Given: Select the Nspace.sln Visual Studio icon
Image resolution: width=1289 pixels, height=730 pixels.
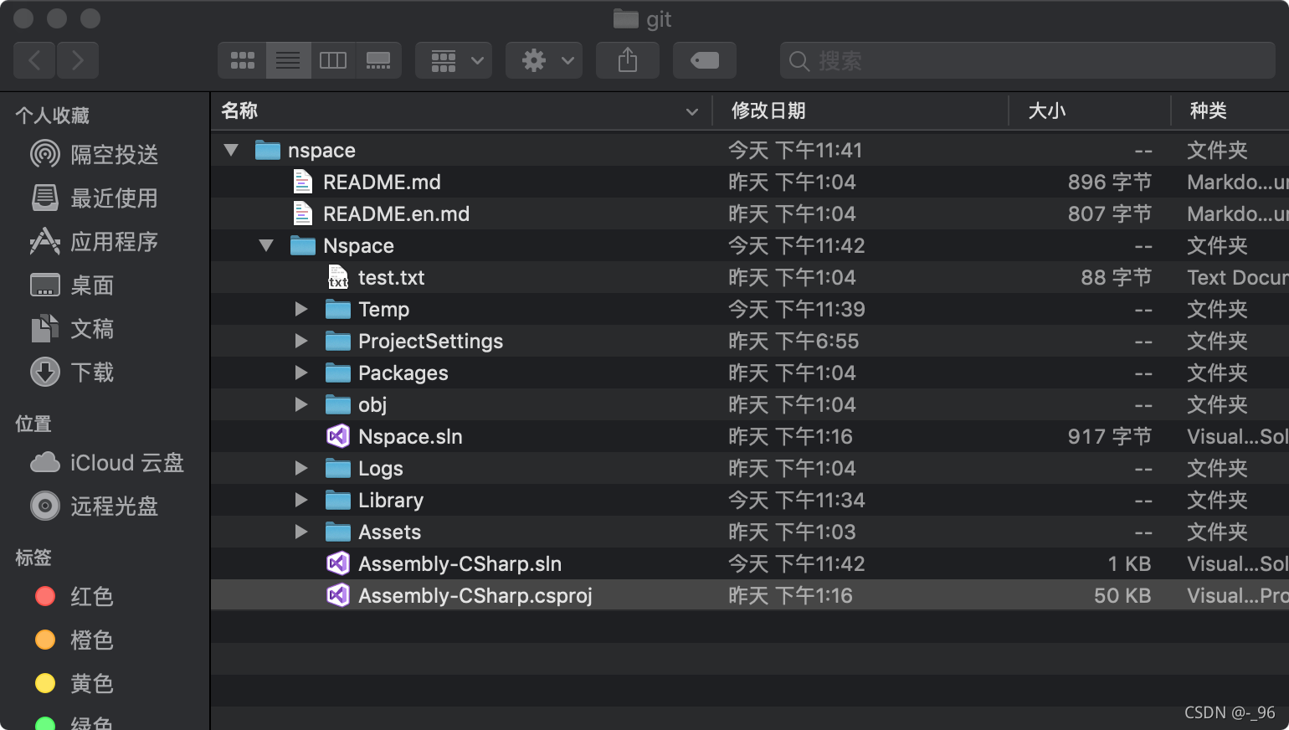Looking at the screenshot, I should (338, 437).
